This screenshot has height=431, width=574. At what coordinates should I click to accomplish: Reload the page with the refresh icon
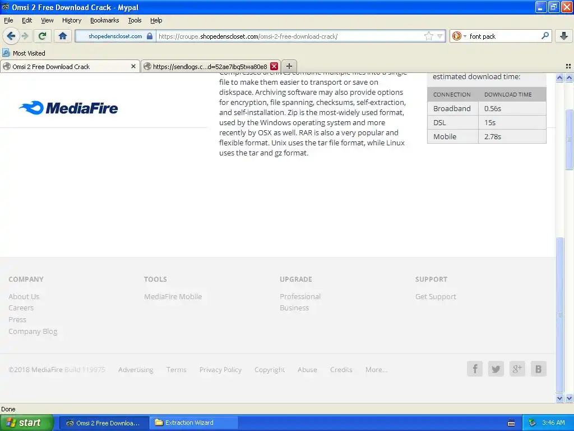click(x=42, y=36)
